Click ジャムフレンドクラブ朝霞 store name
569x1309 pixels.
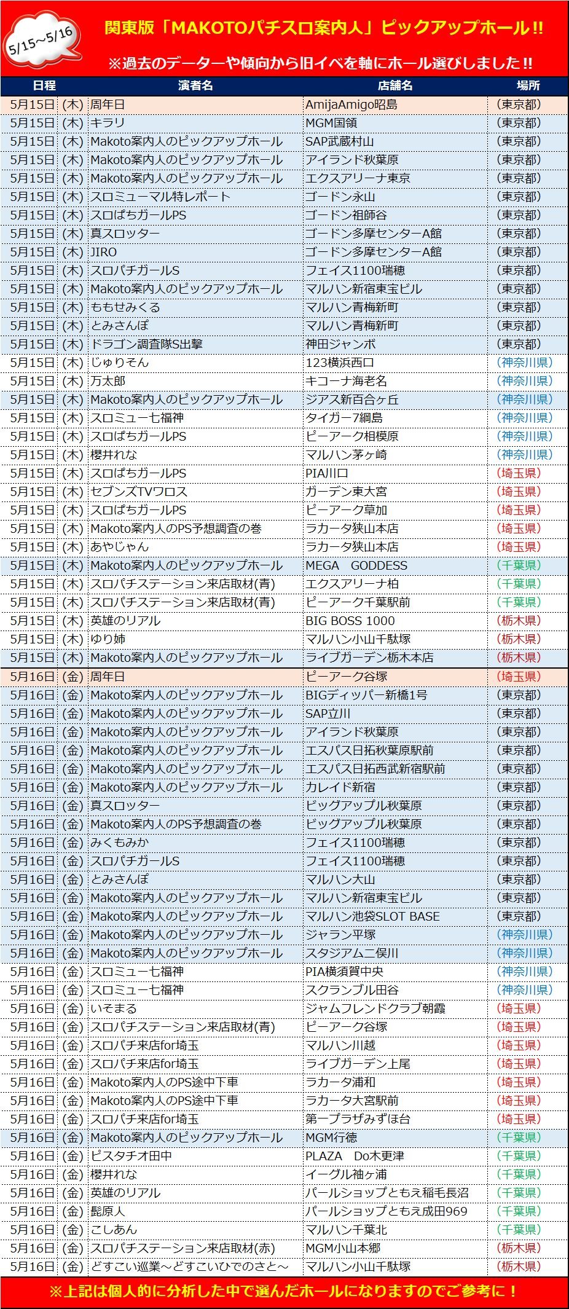375,1008
